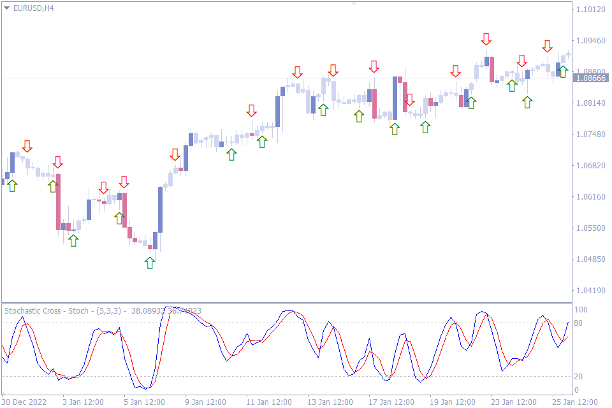
Task: Click the red sell arrow above the 11 Jan rally
Action: point(252,110)
